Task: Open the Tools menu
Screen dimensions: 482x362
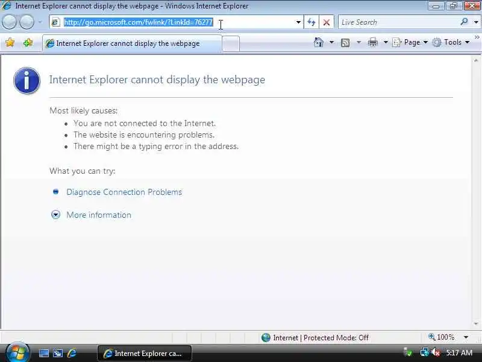Action: [x=451, y=42]
